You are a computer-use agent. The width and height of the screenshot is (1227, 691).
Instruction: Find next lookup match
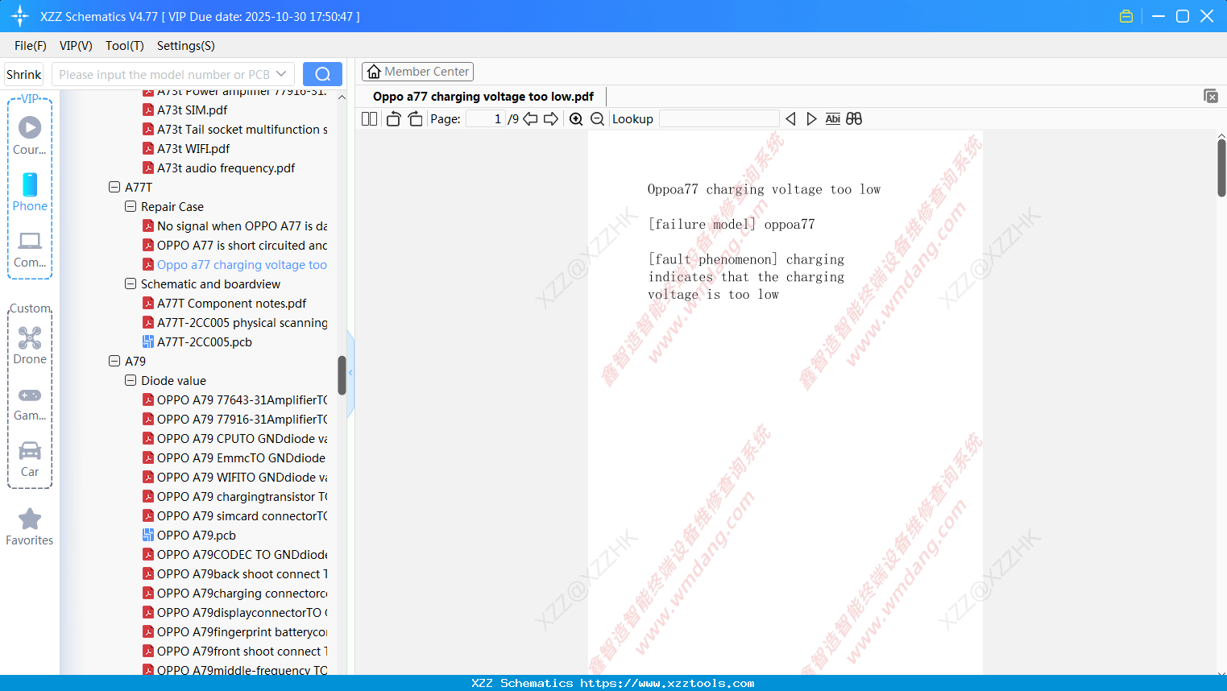[x=811, y=119]
